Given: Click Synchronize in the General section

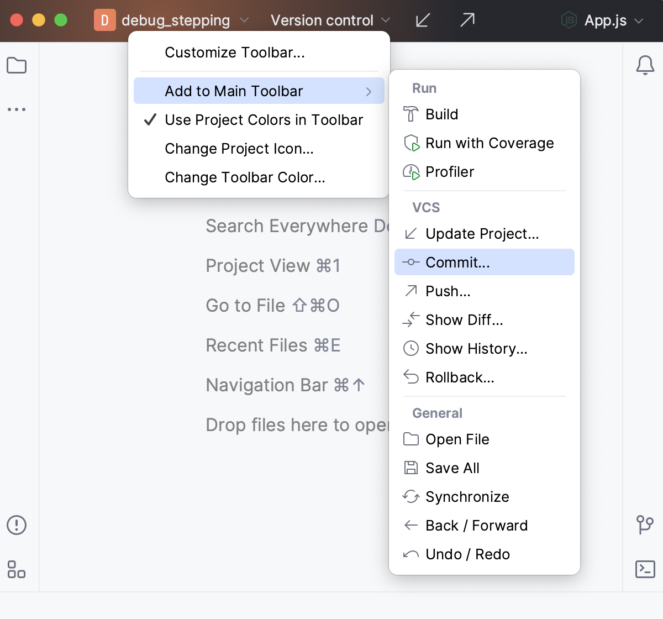Looking at the screenshot, I should click(467, 496).
